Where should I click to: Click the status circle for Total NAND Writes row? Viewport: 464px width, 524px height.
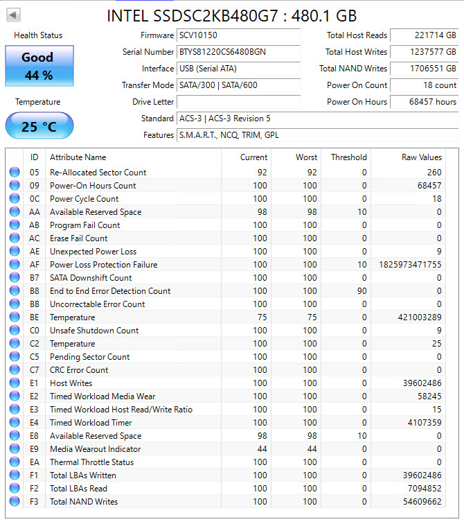[15, 501]
